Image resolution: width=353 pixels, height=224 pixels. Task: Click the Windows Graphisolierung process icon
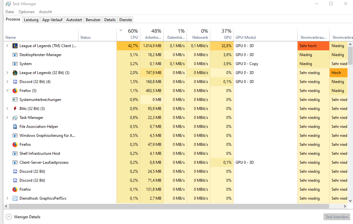coord(15,136)
